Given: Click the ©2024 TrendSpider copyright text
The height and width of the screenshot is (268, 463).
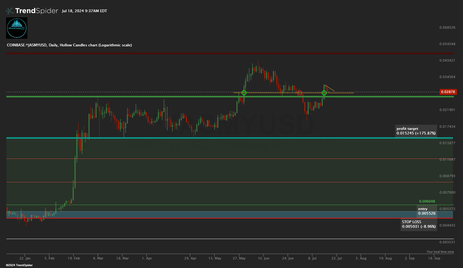Looking at the screenshot, I should tap(19, 265).
